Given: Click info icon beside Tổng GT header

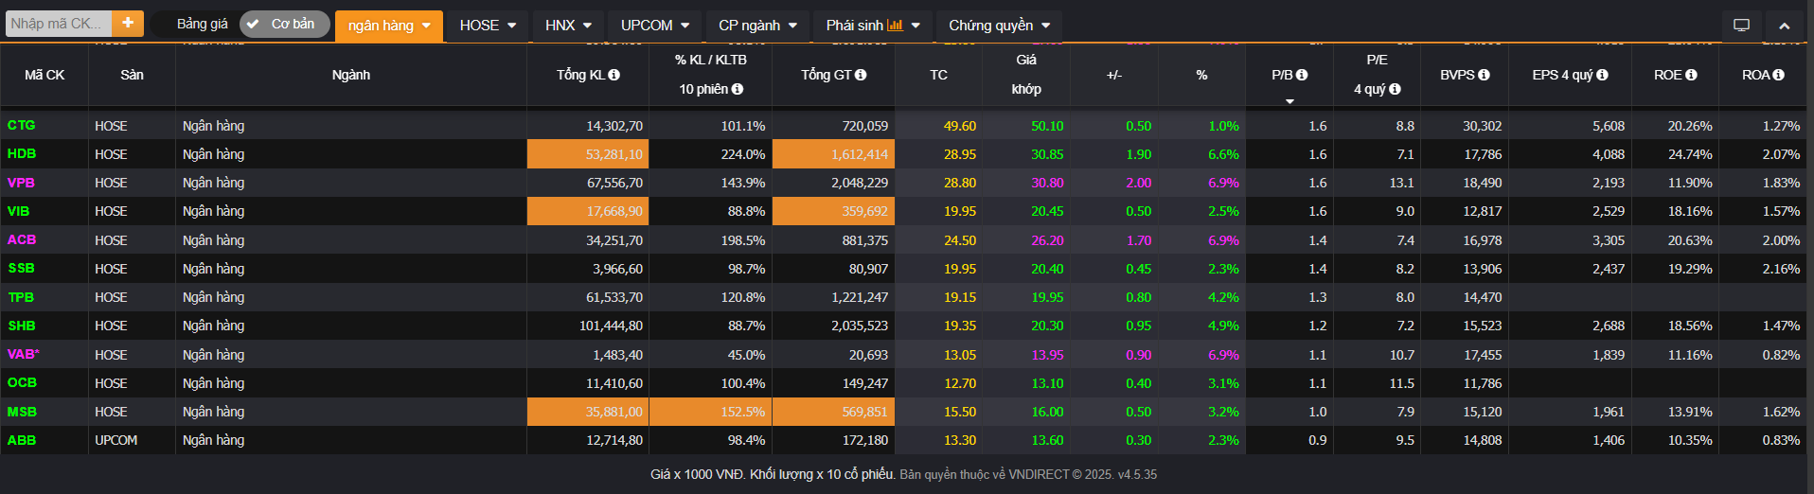Looking at the screenshot, I should (861, 75).
